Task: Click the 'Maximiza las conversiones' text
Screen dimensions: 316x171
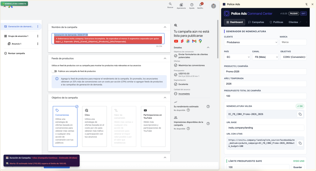Action: click(191, 66)
